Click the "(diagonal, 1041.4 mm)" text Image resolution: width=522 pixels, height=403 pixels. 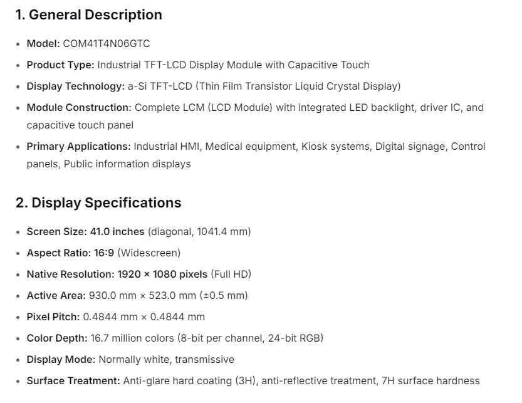pyautogui.click(x=199, y=232)
